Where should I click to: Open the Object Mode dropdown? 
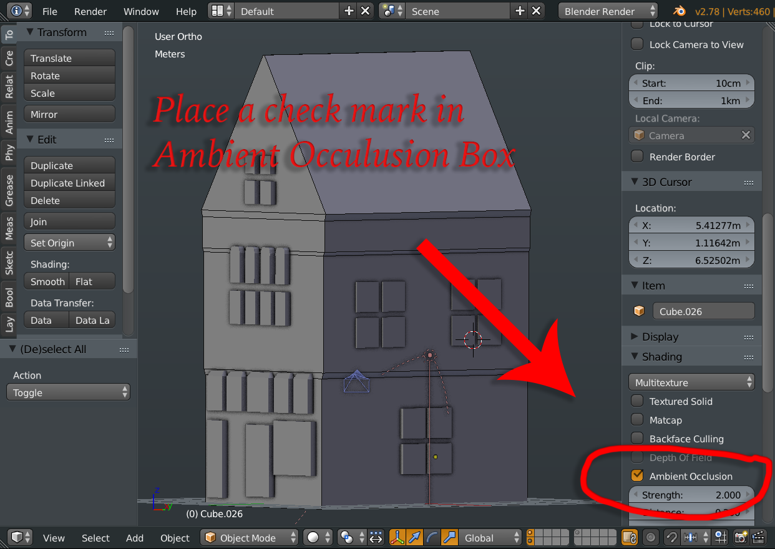click(x=249, y=537)
